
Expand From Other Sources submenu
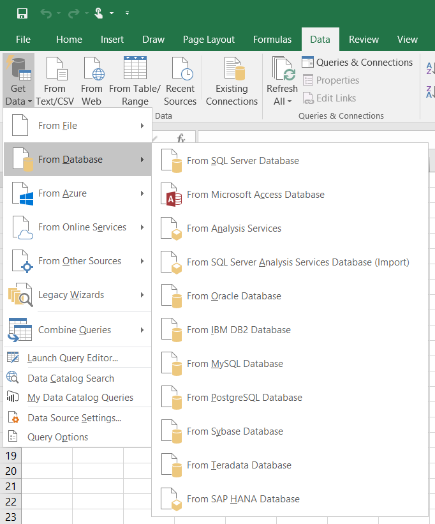(77, 261)
